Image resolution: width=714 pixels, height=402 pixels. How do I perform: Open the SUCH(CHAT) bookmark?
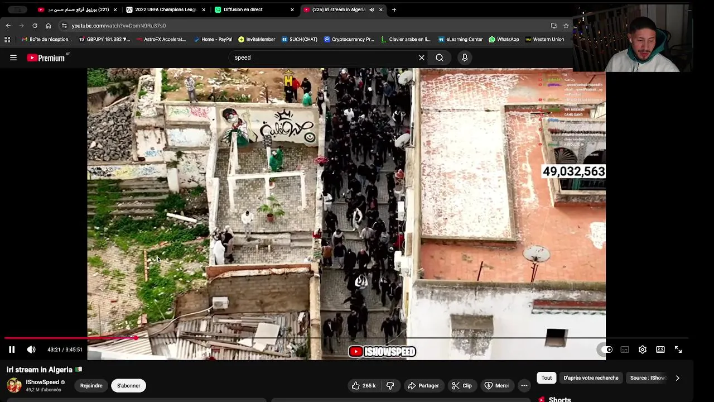[x=300, y=40]
